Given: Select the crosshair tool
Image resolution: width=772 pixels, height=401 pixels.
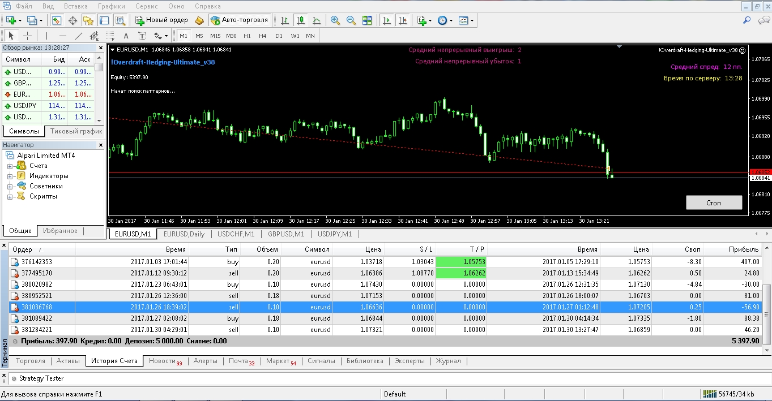Looking at the screenshot, I should [x=27, y=36].
